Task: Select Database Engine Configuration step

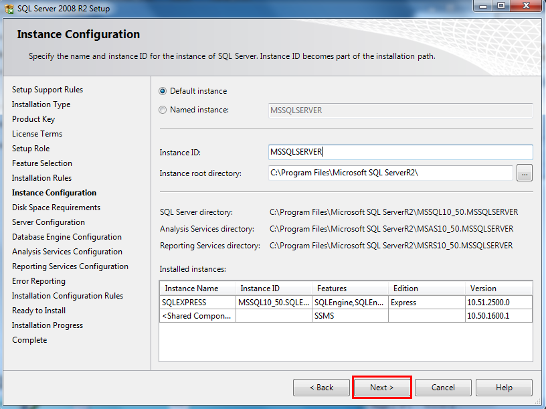Action: click(x=66, y=237)
